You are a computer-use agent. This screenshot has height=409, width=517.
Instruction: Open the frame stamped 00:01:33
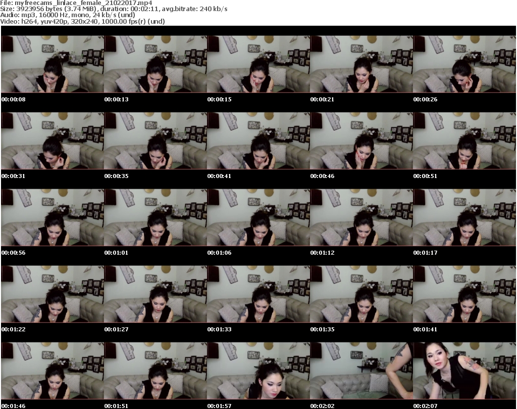(x=258, y=294)
